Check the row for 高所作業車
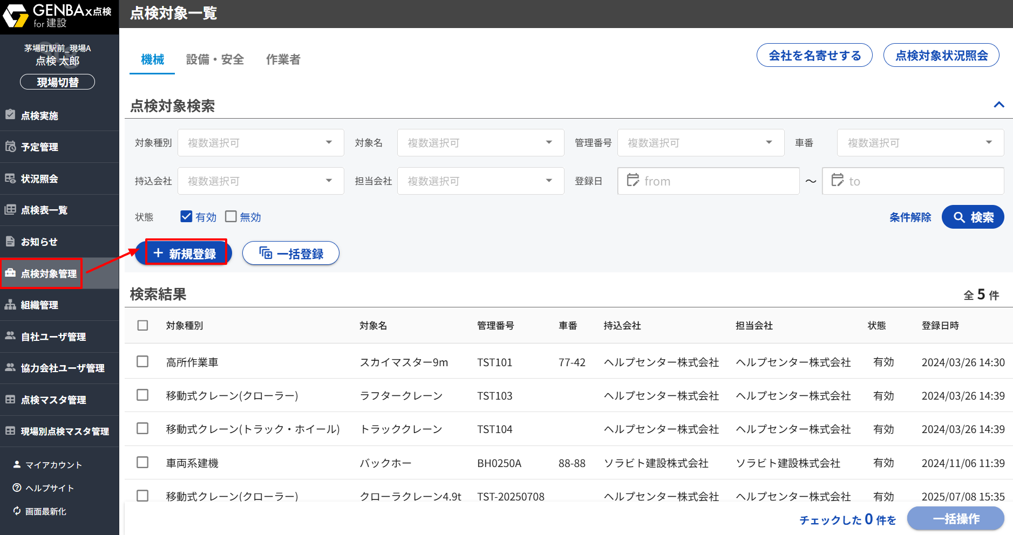1013x535 pixels. point(142,362)
